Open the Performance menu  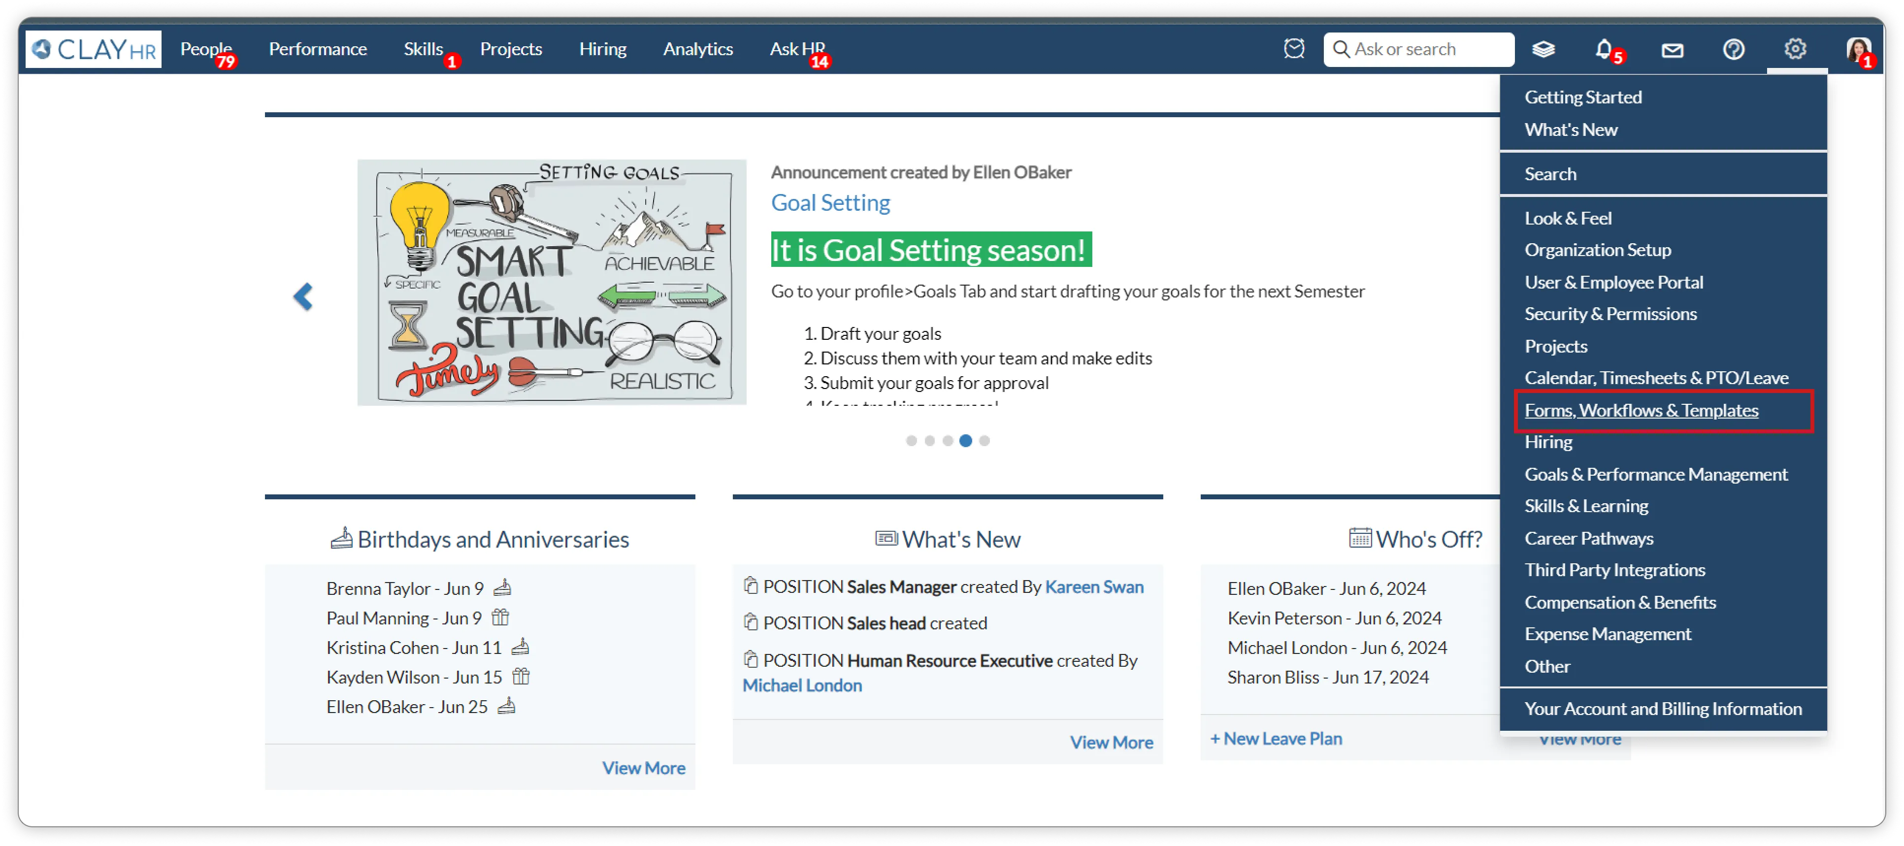point(318,49)
